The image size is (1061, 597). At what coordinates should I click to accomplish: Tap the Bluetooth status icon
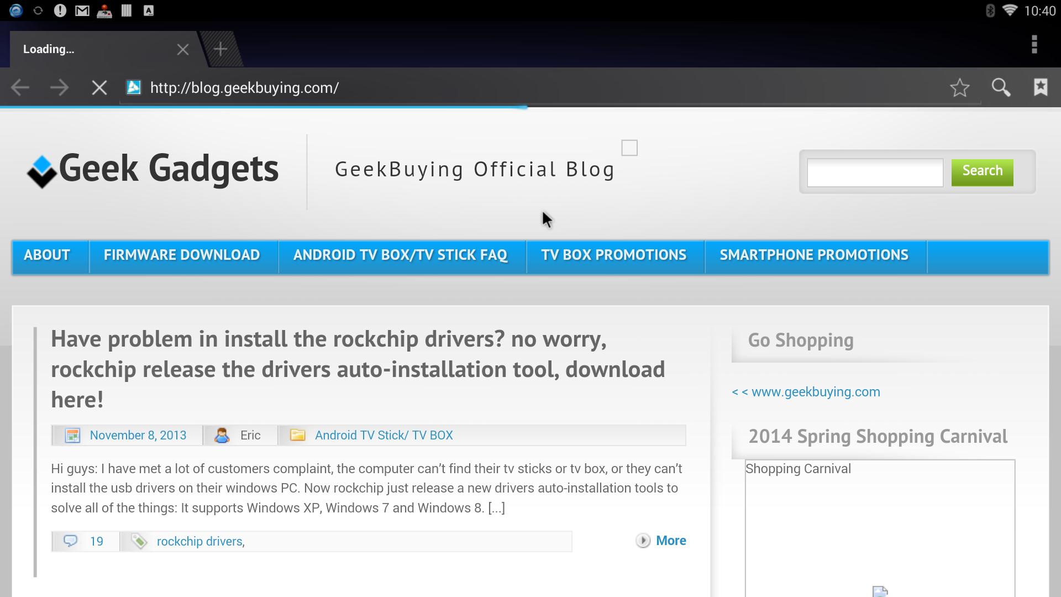pos(990,11)
